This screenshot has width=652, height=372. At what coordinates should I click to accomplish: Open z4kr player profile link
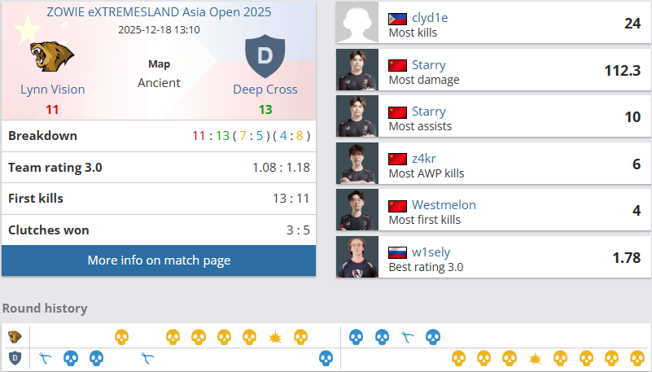[424, 159]
